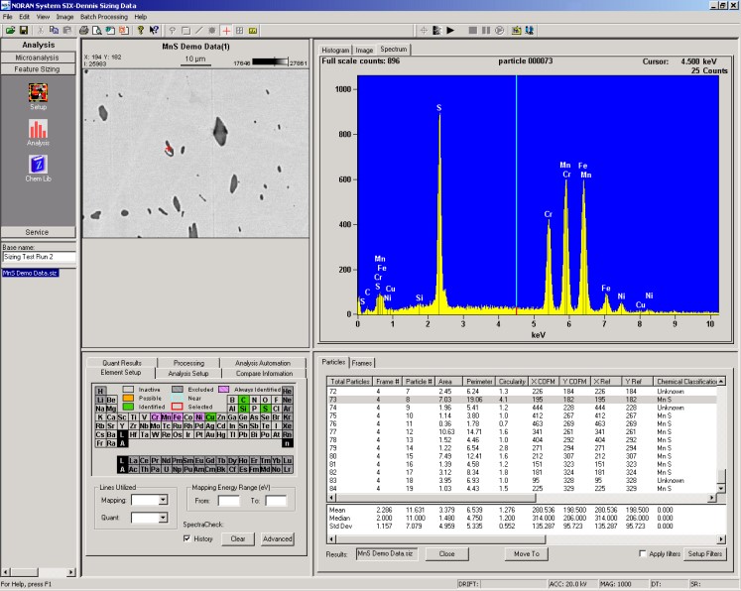
Task: Click the target crosshair acquisition icon
Action: [424, 30]
